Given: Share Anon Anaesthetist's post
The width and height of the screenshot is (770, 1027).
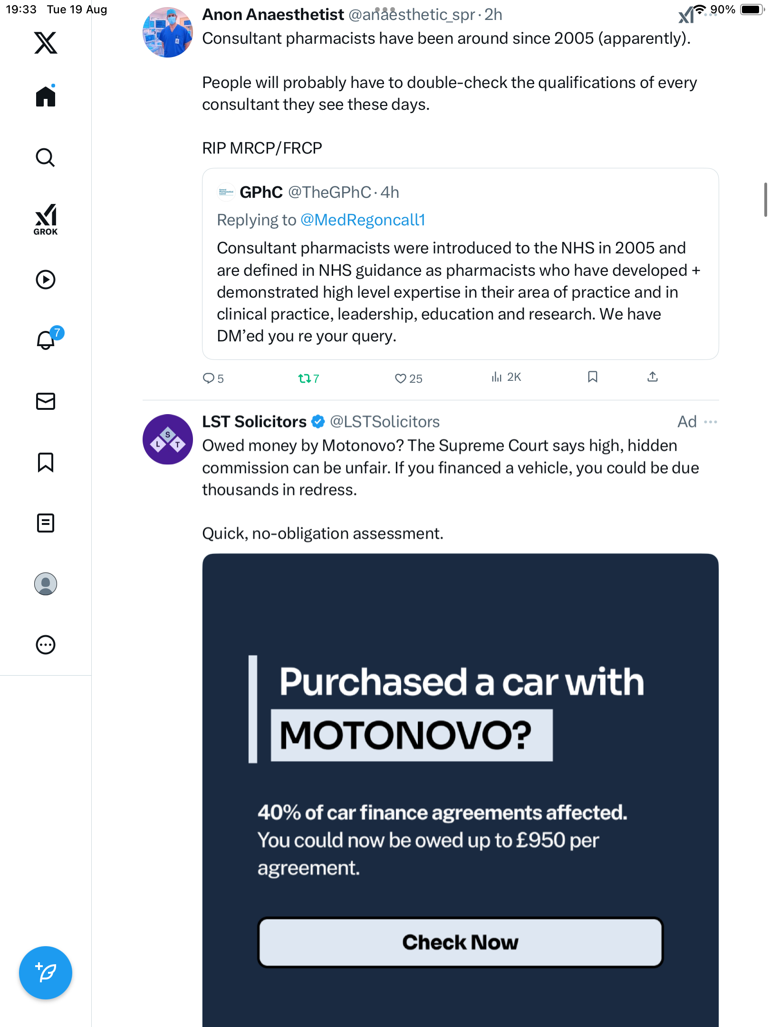Looking at the screenshot, I should click(653, 378).
